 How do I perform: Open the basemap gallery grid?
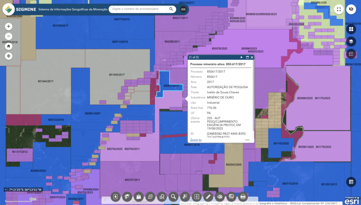pyautogui.click(x=351, y=29)
